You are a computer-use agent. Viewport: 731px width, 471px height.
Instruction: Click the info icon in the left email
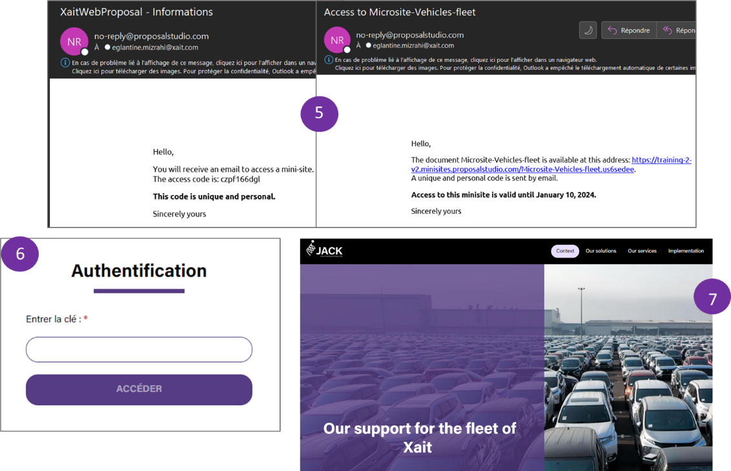tap(65, 62)
